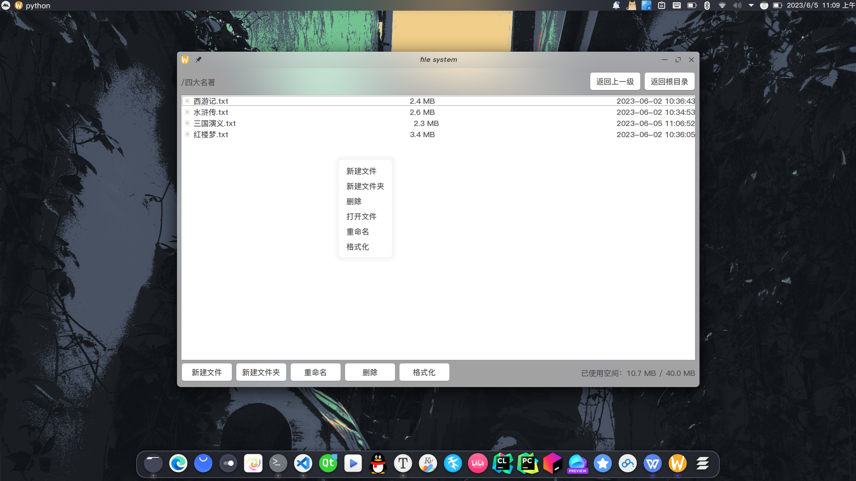Open Wi-Fi status in top bar

click(722, 5)
